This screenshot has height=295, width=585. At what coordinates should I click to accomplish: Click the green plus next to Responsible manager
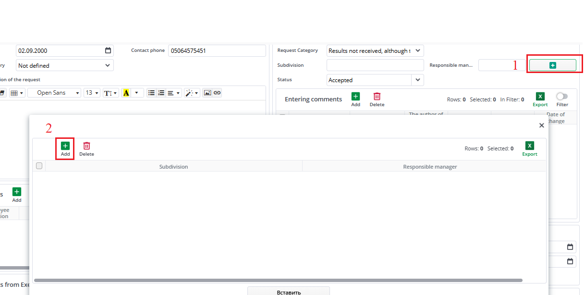click(553, 65)
